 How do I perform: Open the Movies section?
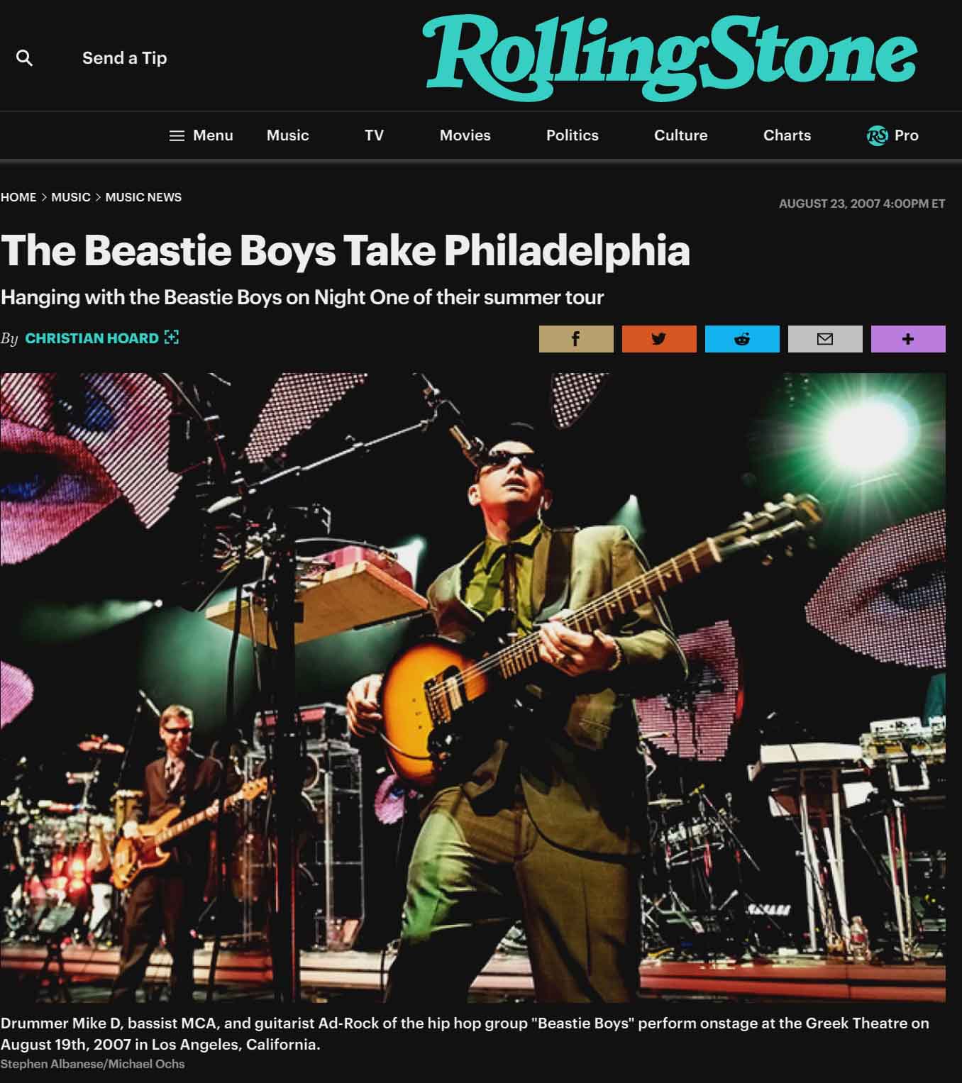point(465,135)
